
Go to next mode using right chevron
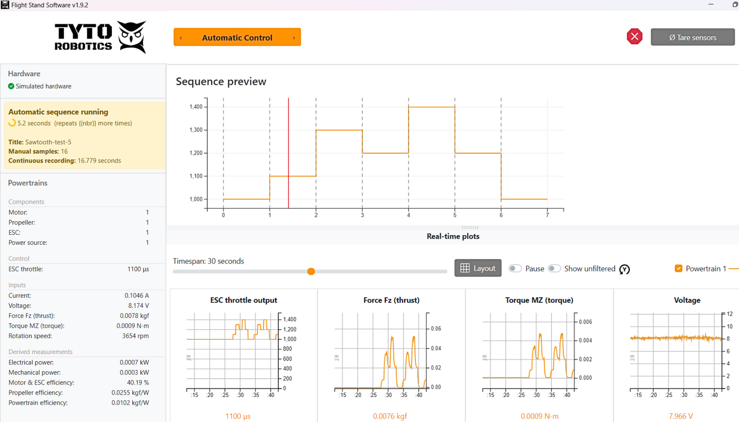click(x=294, y=38)
